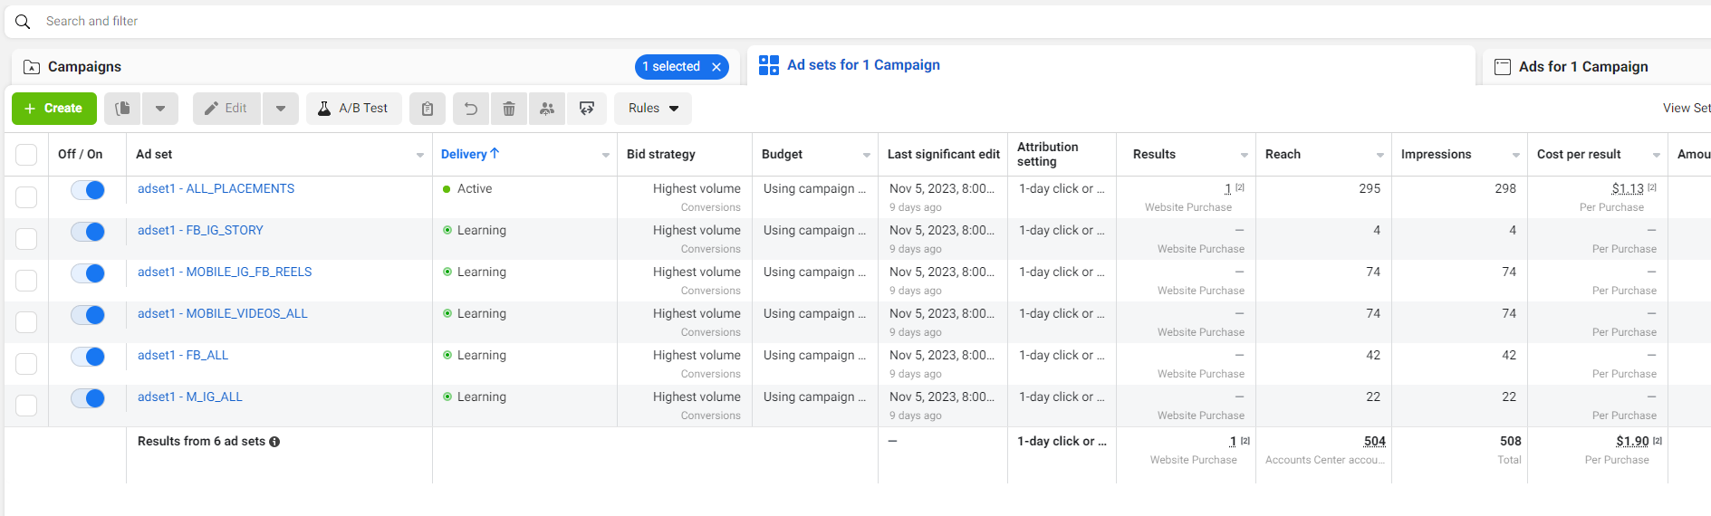Expand the dropdown arrow next to Edit

pos(281,109)
